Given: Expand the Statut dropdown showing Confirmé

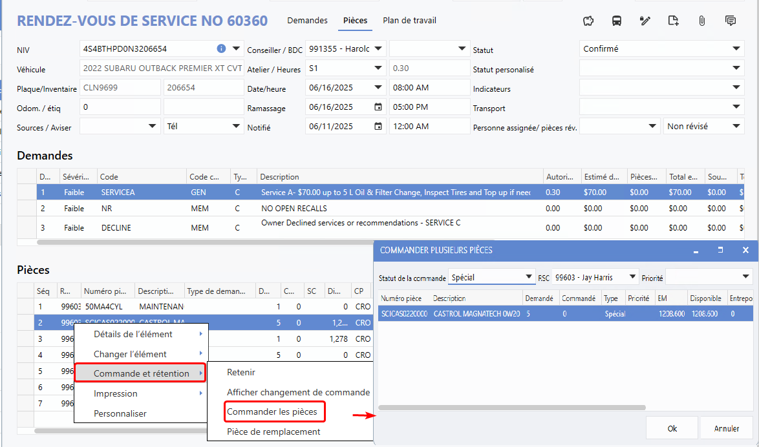Looking at the screenshot, I should (736, 49).
